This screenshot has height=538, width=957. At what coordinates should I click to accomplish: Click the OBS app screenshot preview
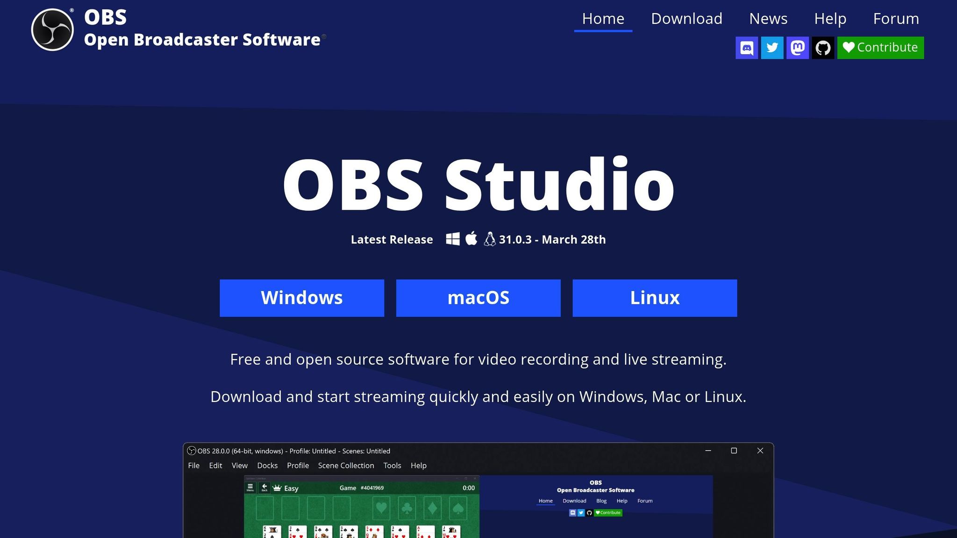[478, 490]
